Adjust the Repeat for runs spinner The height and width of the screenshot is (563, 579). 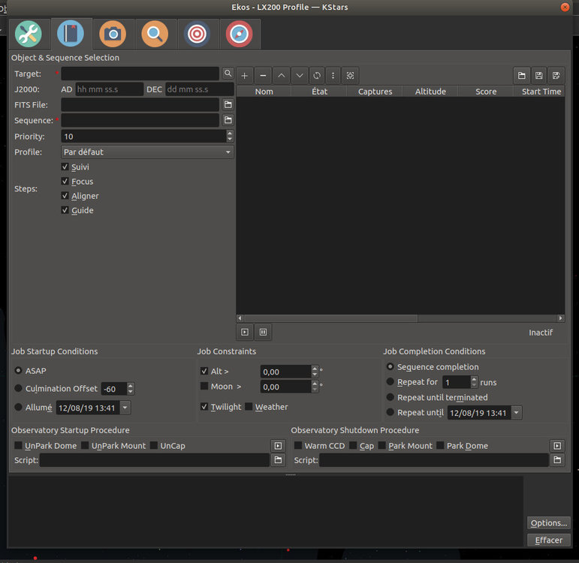click(x=474, y=382)
